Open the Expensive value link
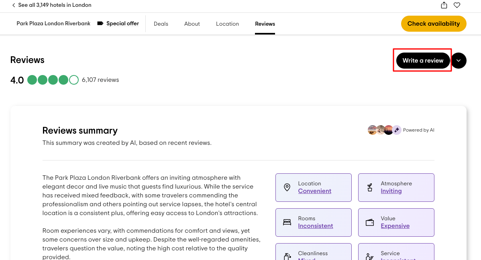Screen dimensions: 481x260 (x=395, y=226)
